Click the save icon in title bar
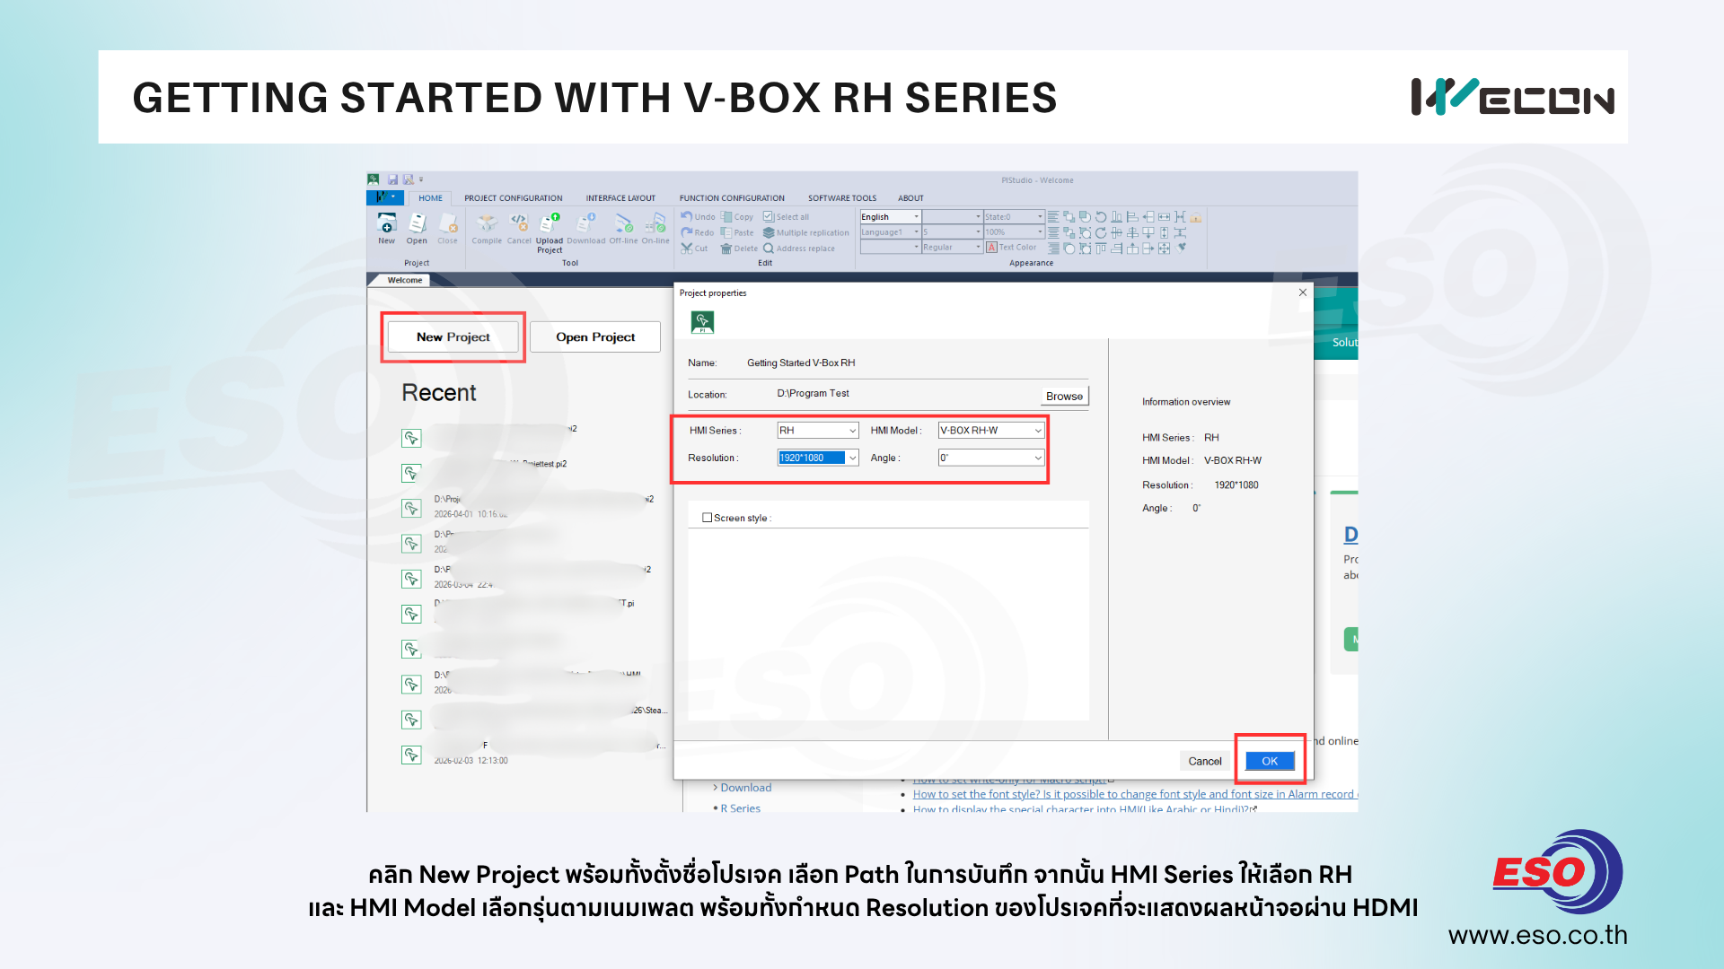 click(x=392, y=179)
